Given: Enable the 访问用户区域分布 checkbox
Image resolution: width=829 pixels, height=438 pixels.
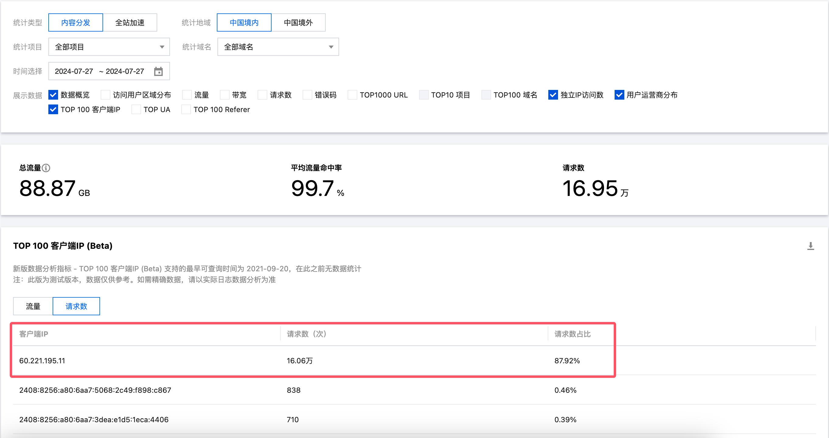Looking at the screenshot, I should click(105, 95).
